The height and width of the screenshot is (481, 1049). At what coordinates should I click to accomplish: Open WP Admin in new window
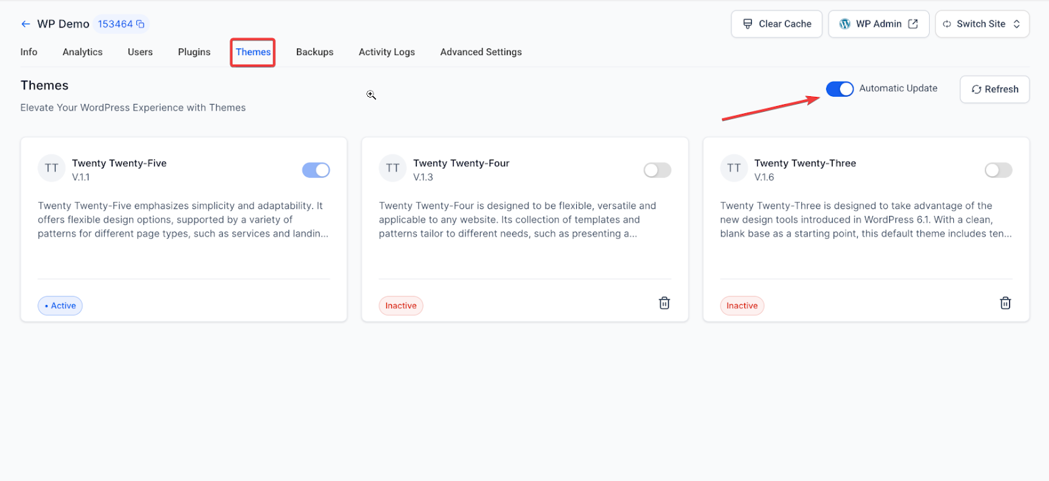pos(879,24)
